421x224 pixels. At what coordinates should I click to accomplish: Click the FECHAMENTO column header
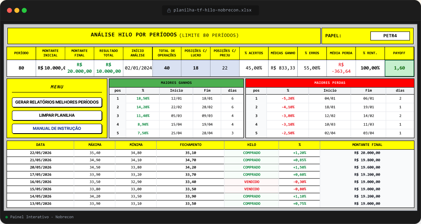[190, 145]
